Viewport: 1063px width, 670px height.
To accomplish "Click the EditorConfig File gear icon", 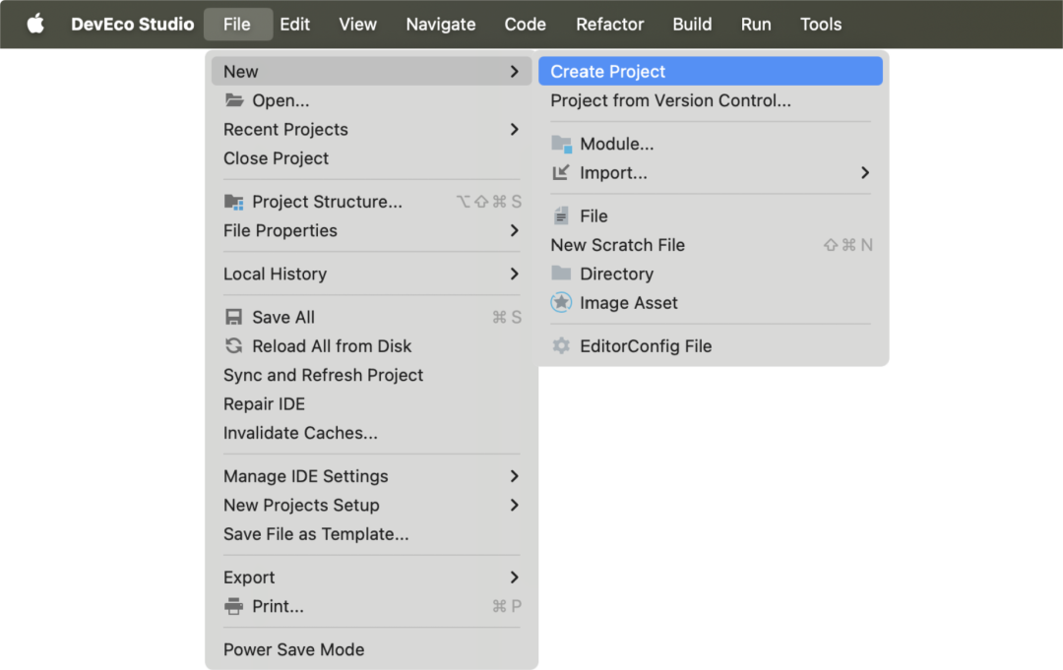I will point(561,346).
